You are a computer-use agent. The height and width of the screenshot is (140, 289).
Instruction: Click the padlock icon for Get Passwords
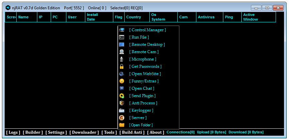[x=122, y=67]
